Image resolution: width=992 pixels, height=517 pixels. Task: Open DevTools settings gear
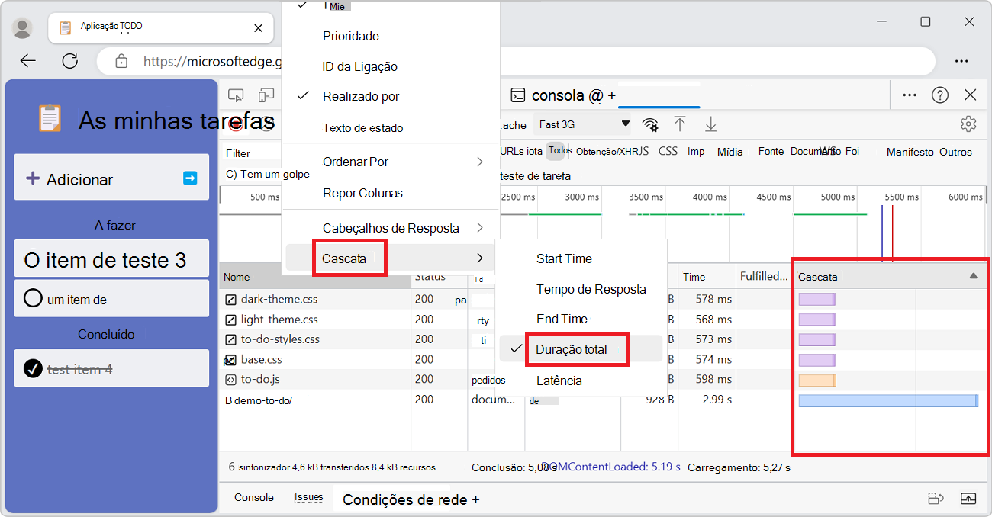968,124
